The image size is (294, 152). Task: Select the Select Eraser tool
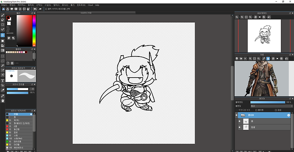click(x=2, y=75)
